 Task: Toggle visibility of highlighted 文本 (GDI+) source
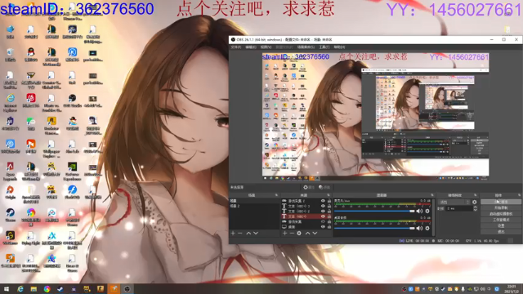[x=323, y=216]
